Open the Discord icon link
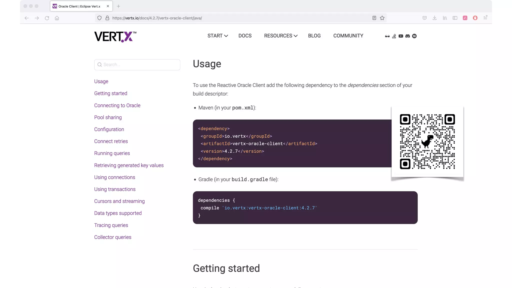The image size is (512, 288). click(x=407, y=36)
